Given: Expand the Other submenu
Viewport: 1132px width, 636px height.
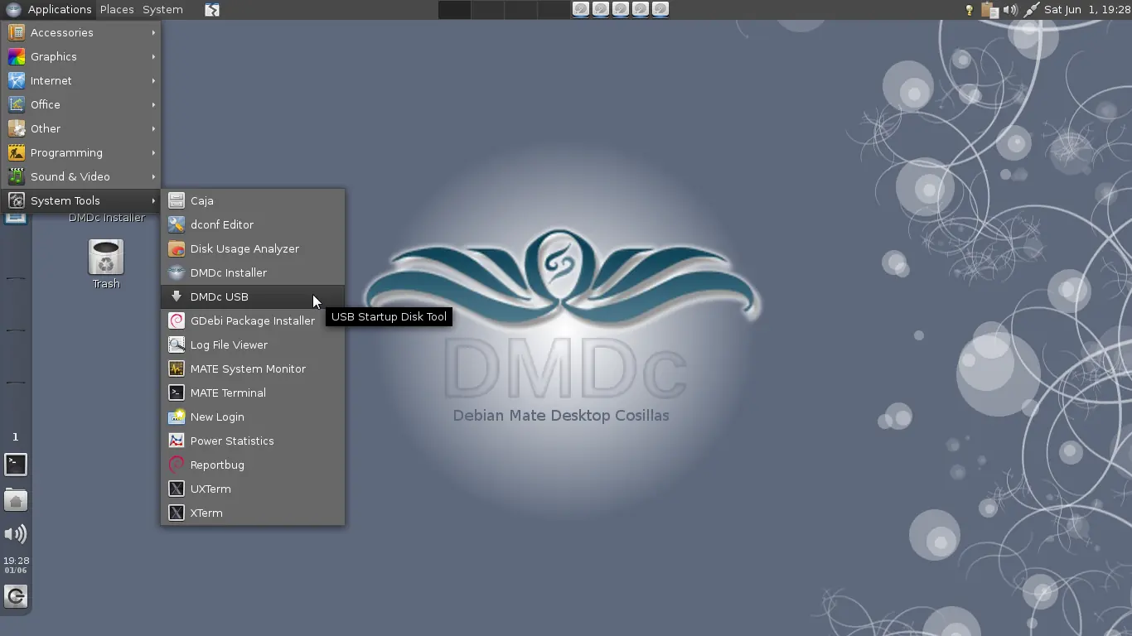Looking at the screenshot, I should pos(81,128).
